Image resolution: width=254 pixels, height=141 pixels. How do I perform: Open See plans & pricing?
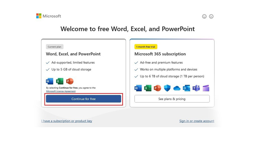pyautogui.click(x=172, y=99)
